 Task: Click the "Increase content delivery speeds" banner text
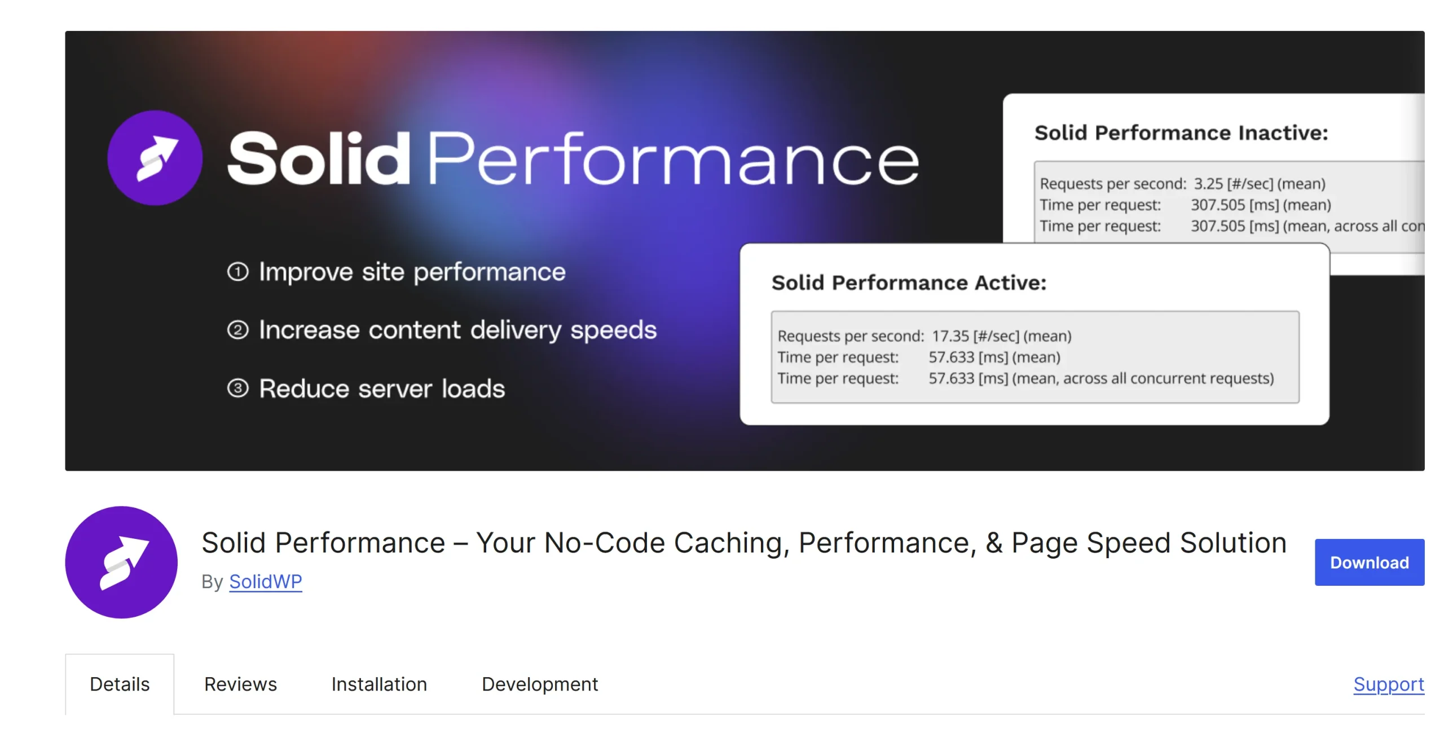[457, 330]
